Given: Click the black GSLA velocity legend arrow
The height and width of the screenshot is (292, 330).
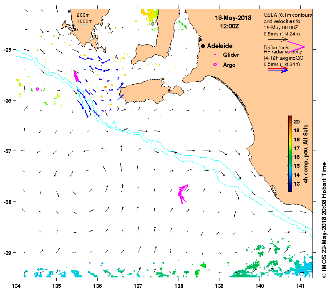Looking at the screenshot, I should 277,39.
